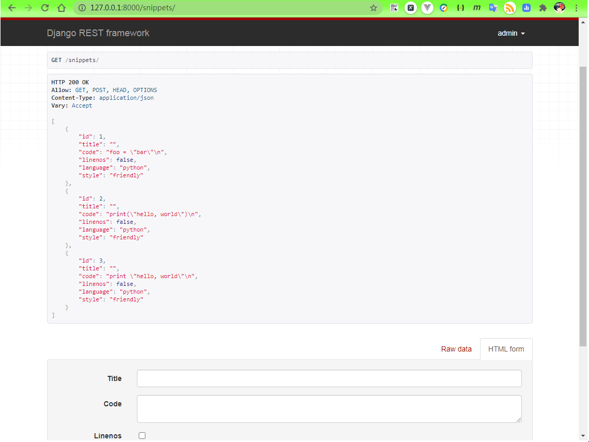
Task: Open the Google Translate extension
Action: 493,8
